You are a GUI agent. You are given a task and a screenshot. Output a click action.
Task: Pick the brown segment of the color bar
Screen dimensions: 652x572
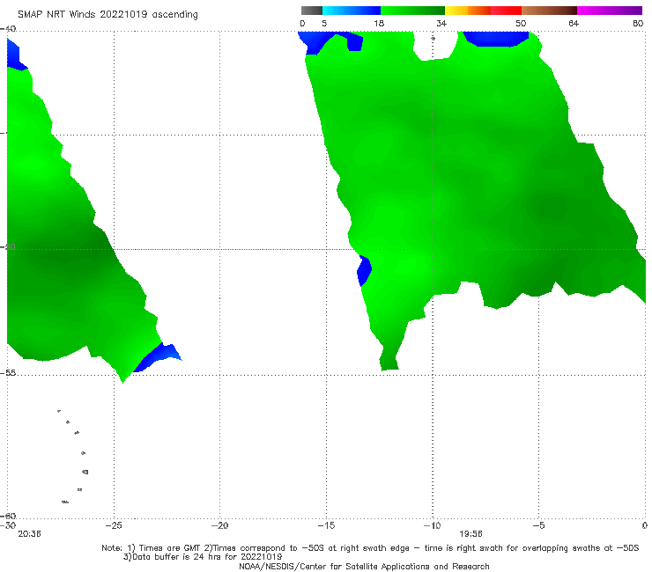click(x=549, y=11)
